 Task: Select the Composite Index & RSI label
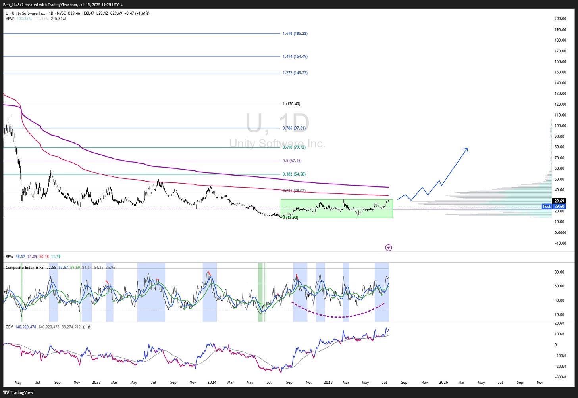point(25,268)
